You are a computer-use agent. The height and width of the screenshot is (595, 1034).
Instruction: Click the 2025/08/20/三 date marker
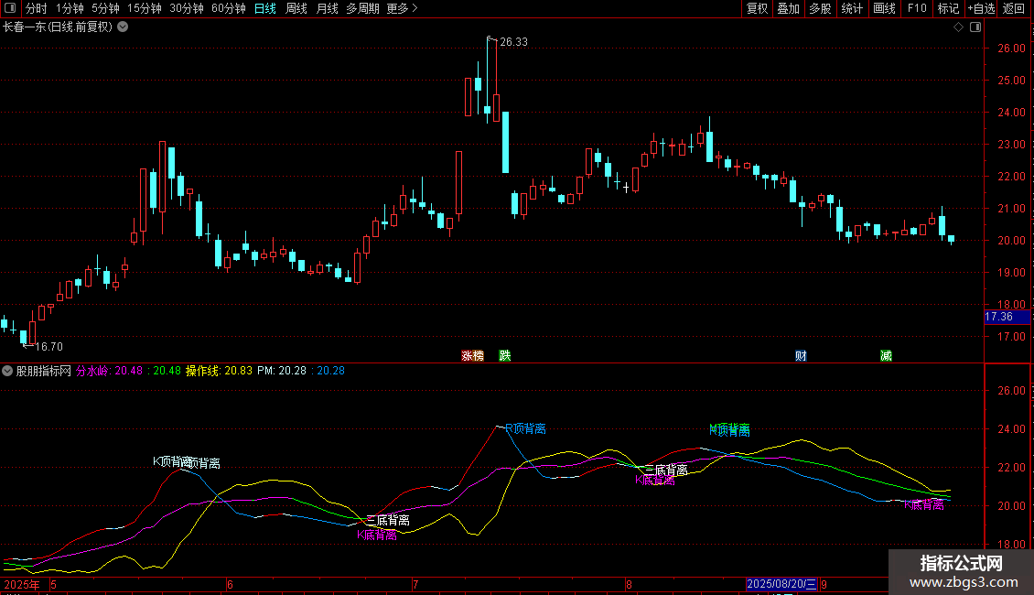coord(782,584)
